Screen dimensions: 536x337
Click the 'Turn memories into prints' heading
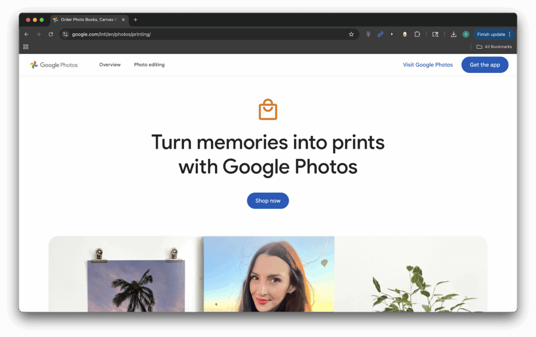point(268,155)
